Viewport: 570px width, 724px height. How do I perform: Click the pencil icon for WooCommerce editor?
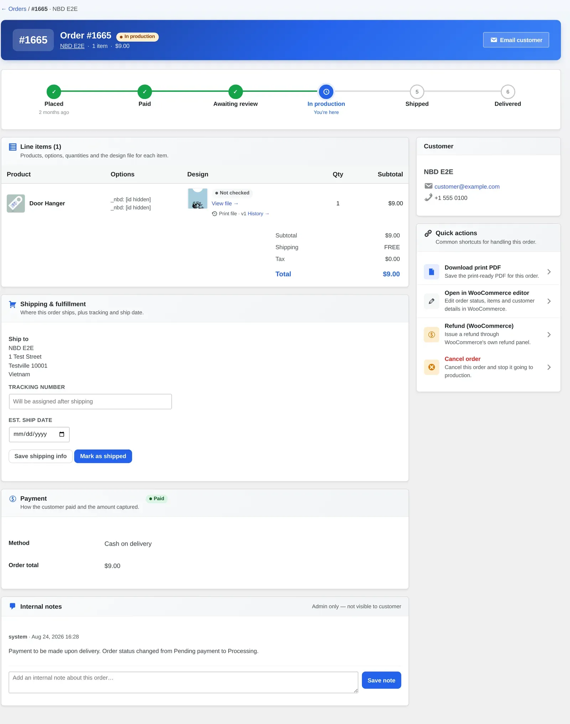(x=431, y=301)
